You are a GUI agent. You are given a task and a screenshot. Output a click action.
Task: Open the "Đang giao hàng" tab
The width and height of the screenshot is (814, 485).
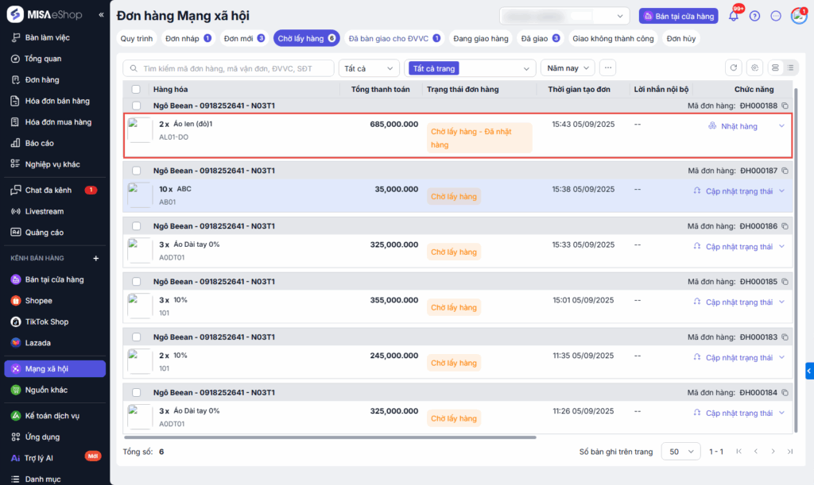click(479, 38)
